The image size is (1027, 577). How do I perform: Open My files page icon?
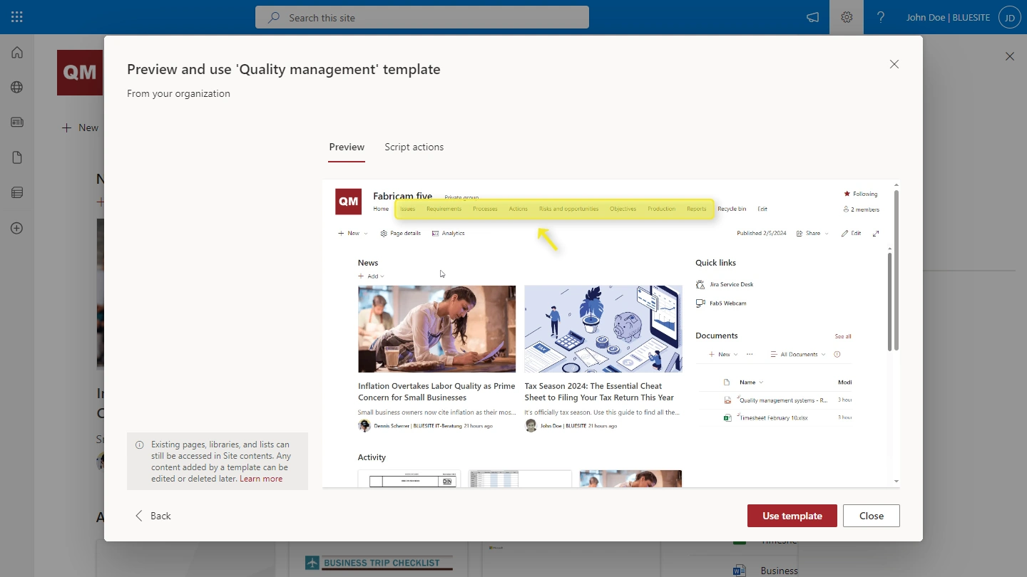[x=17, y=157]
